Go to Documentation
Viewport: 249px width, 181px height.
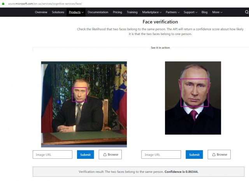tap(98, 12)
